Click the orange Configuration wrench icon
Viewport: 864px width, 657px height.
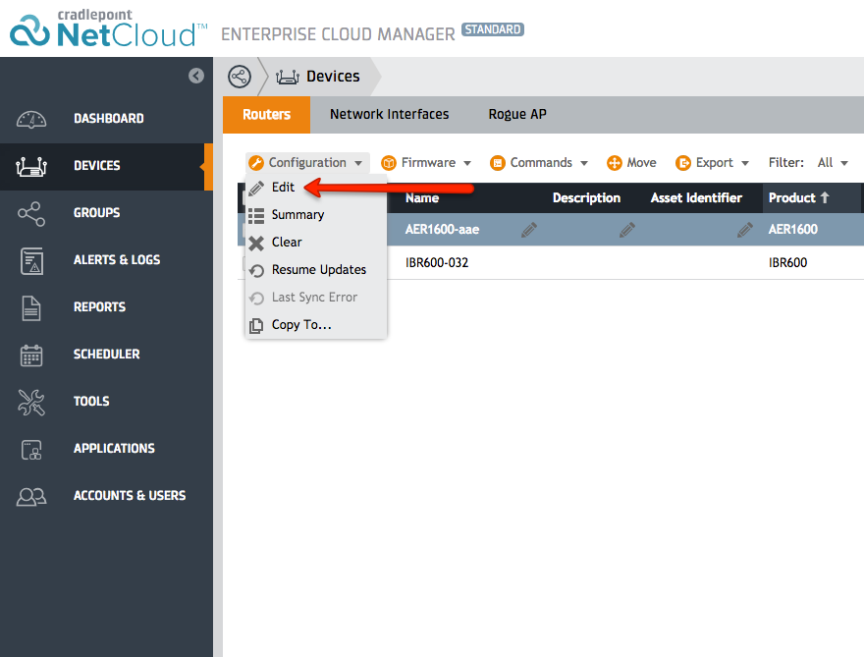tap(256, 163)
